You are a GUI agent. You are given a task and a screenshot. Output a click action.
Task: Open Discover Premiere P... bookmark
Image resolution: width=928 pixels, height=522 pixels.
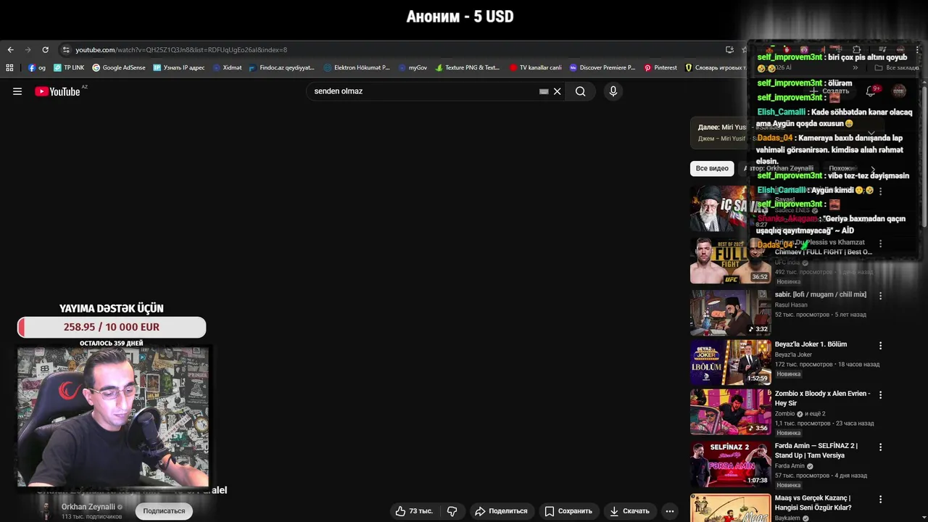[602, 67]
